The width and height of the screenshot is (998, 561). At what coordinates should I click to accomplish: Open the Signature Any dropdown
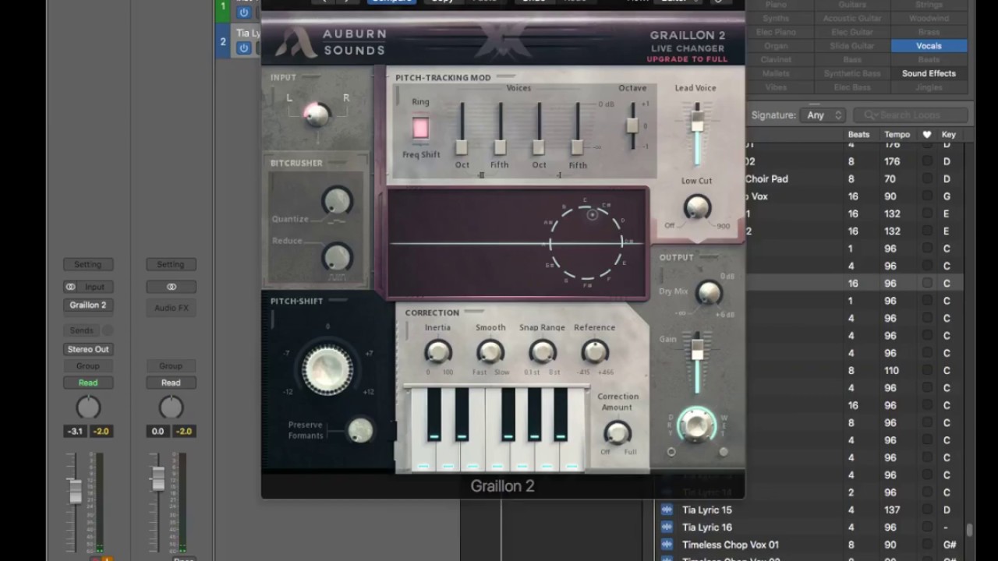point(825,115)
